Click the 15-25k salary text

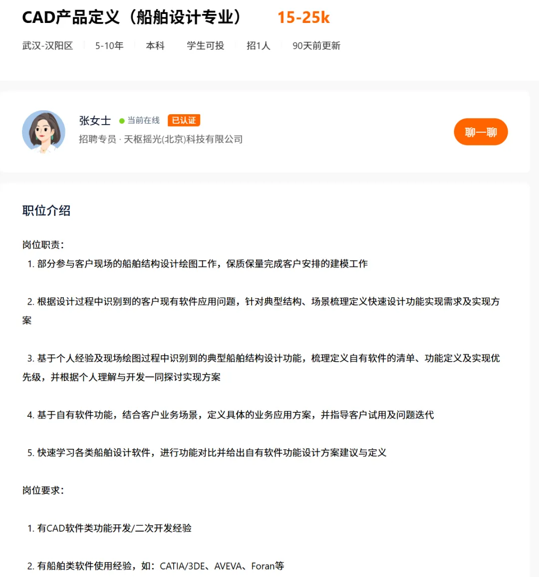pyautogui.click(x=303, y=17)
